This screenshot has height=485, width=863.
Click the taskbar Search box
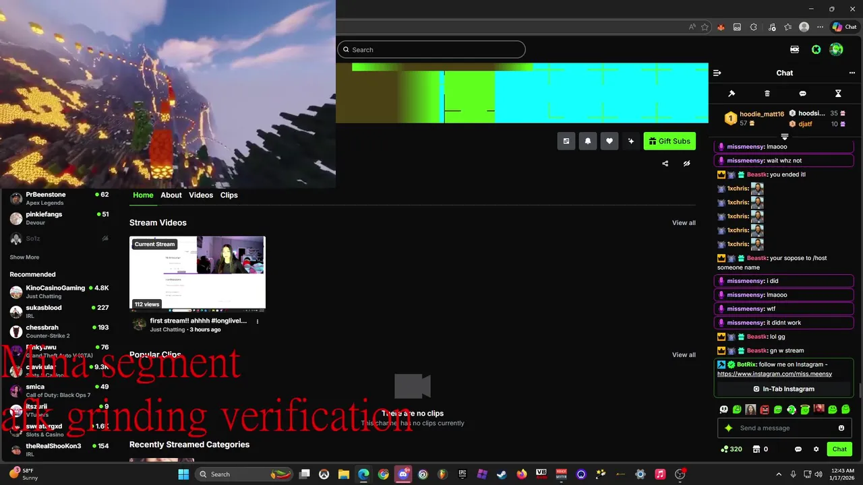click(x=245, y=474)
